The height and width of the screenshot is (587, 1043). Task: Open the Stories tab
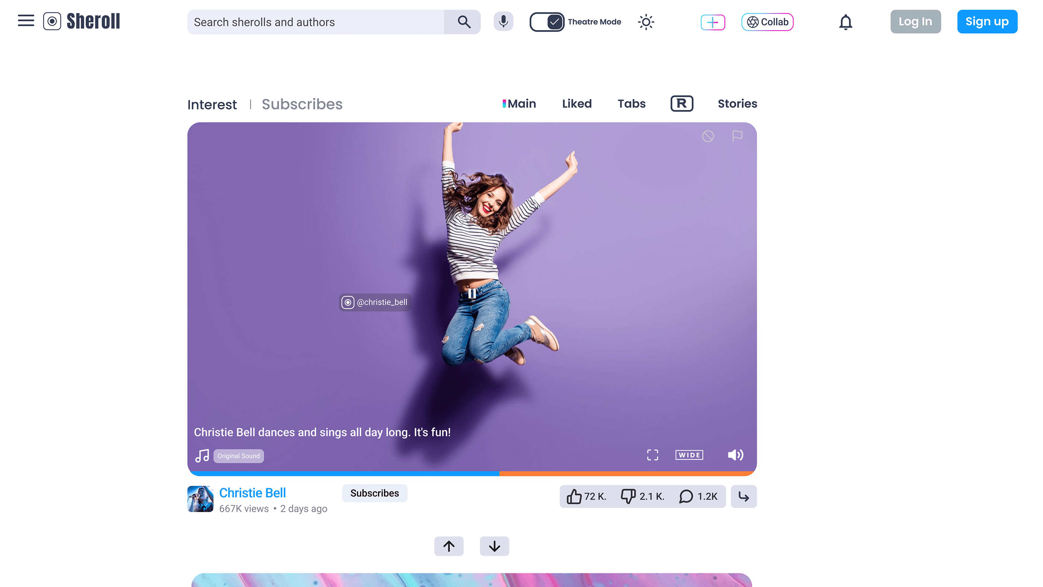pyautogui.click(x=737, y=104)
